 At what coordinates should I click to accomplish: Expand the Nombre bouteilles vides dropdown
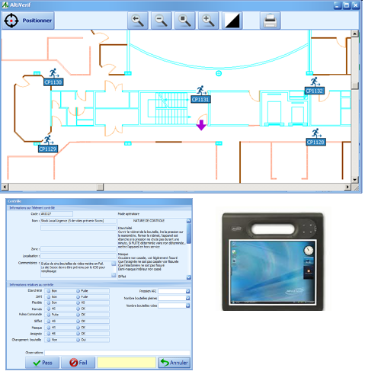pos(188,306)
